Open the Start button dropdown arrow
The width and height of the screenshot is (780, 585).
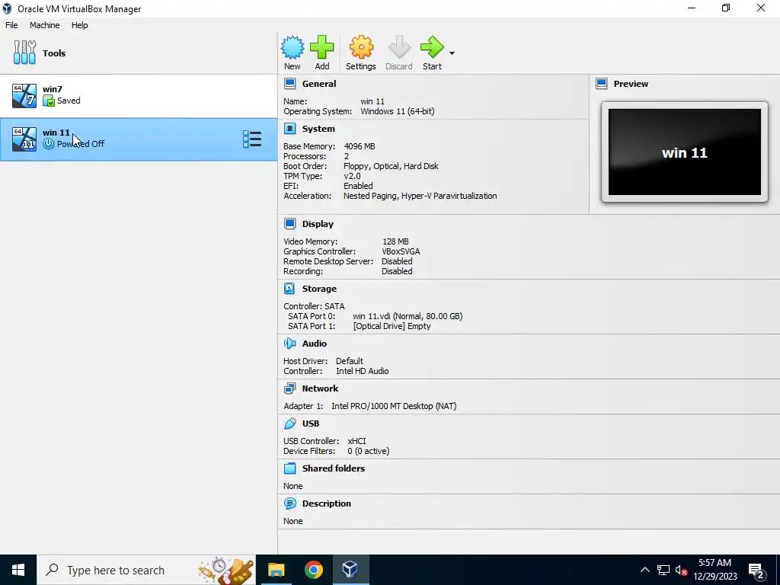tap(452, 53)
